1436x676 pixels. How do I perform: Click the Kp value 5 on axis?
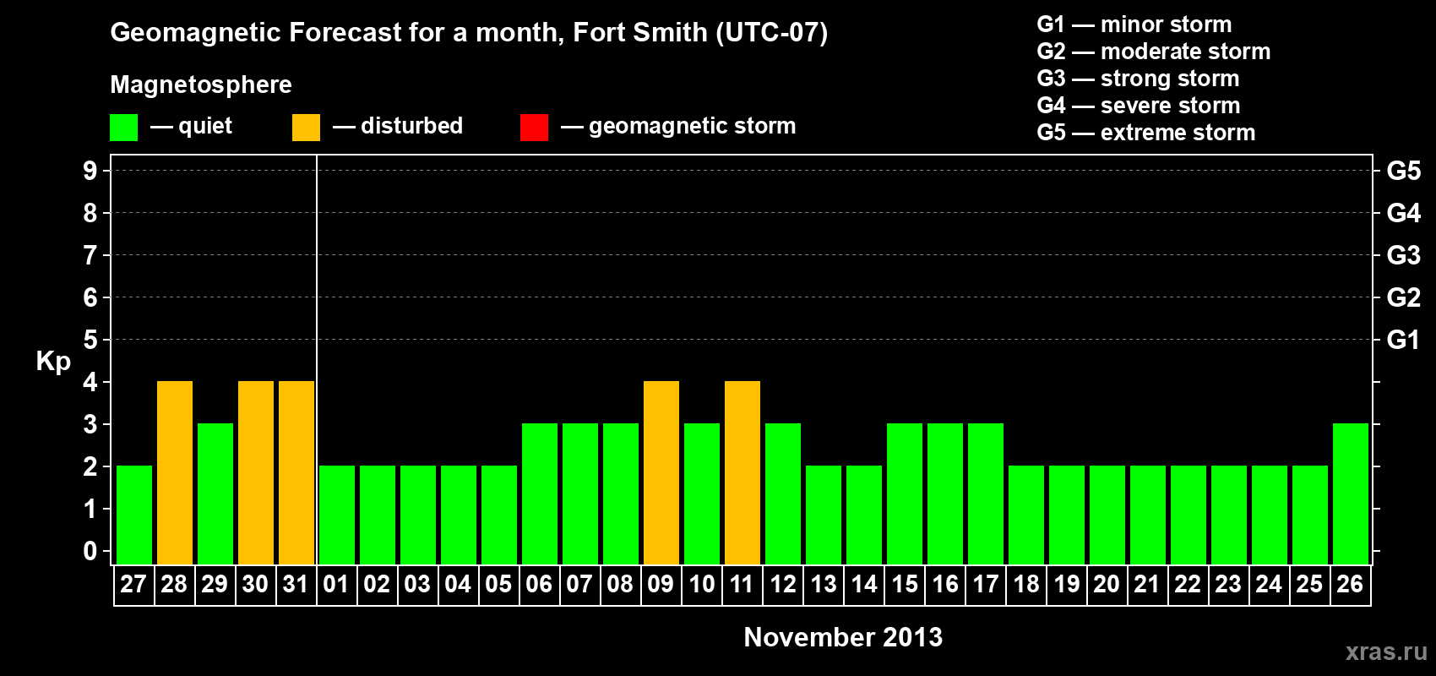pos(90,340)
